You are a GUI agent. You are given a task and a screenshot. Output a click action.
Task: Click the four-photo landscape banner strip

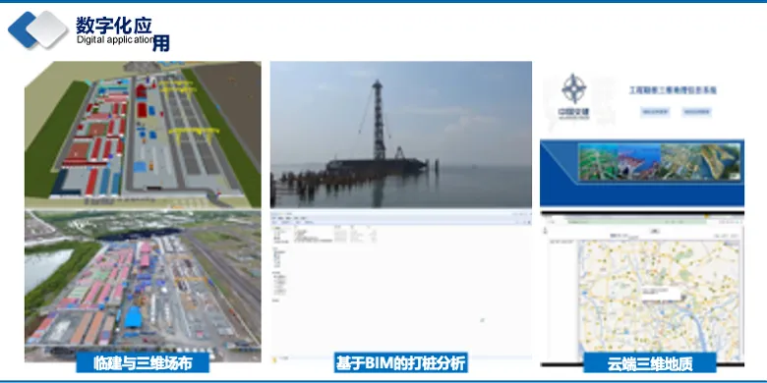(660, 162)
